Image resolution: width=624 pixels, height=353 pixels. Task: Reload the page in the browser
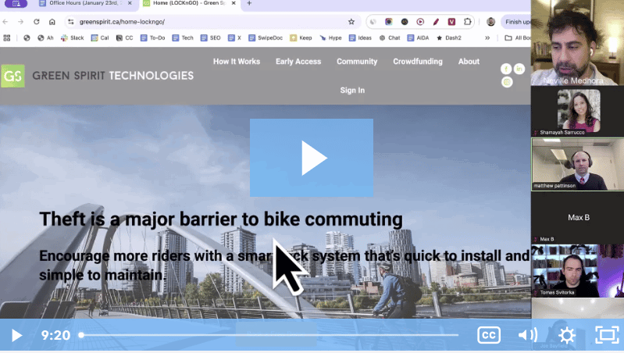click(x=37, y=22)
